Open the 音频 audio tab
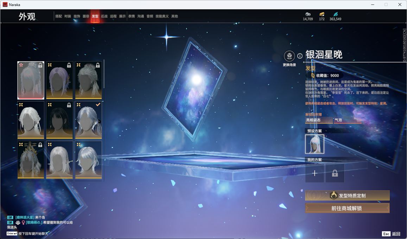 150,16
